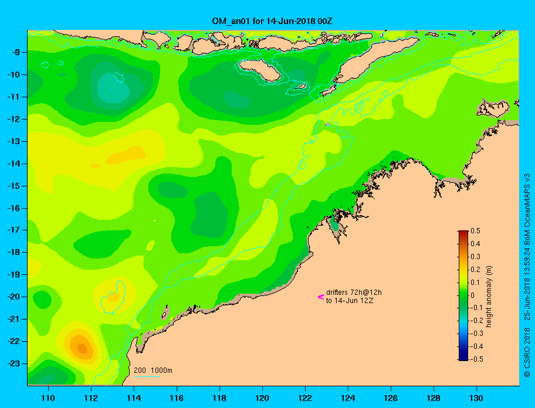535x408 pixels.
Task: Click latitude axis label -11
Action: coord(13,97)
